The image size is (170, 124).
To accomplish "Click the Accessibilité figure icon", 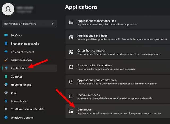I will click(x=6, y=101).
